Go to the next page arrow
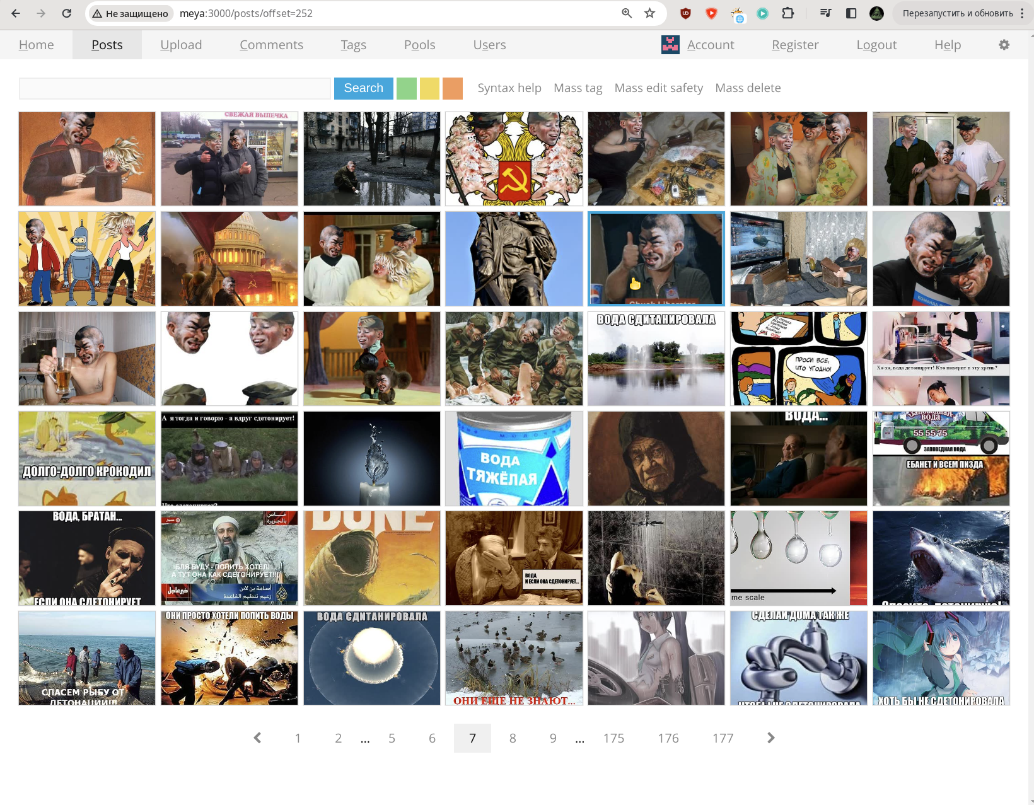Image resolution: width=1034 pixels, height=805 pixels. click(770, 738)
